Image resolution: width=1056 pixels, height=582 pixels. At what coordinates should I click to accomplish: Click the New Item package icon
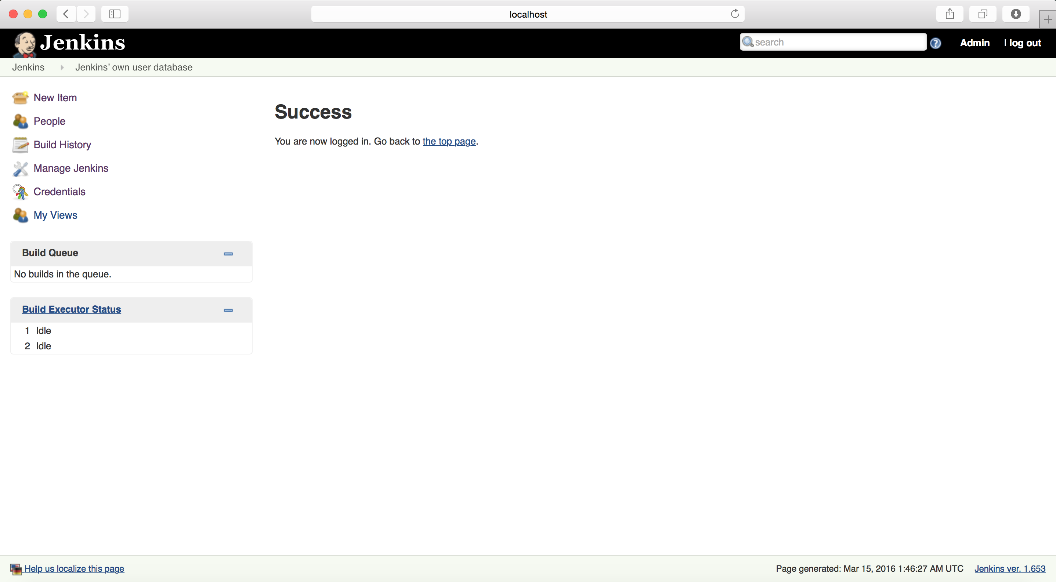click(x=20, y=98)
